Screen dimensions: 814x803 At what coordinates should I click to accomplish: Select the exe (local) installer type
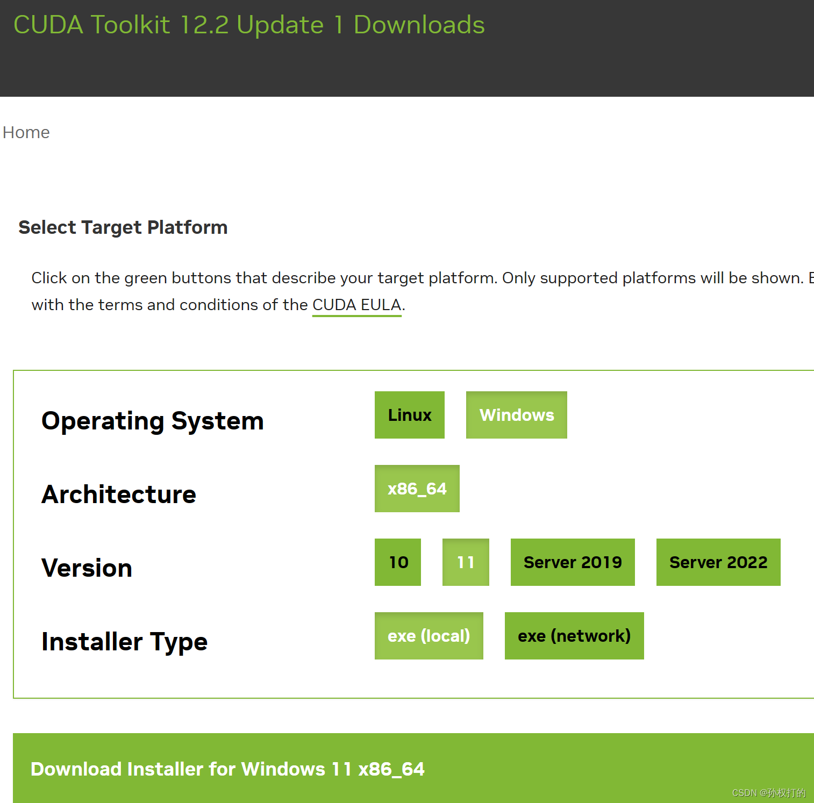(429, 636)
